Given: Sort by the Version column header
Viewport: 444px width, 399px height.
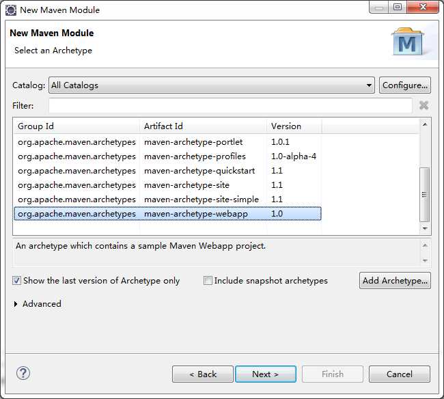Looking at the screenshot, I should (294, 126).
